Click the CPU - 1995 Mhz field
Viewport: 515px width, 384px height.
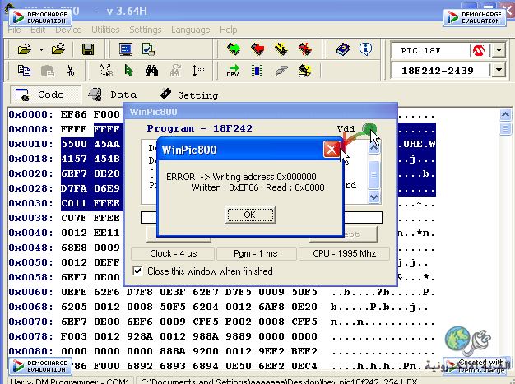[x=344, y=253]
